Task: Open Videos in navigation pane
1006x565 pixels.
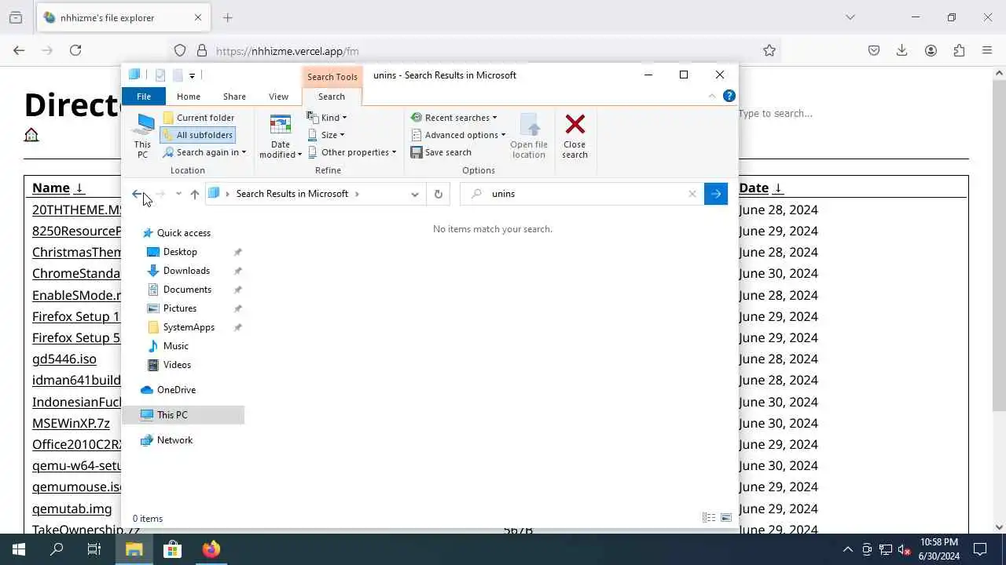Action: [x=177, y=365]
